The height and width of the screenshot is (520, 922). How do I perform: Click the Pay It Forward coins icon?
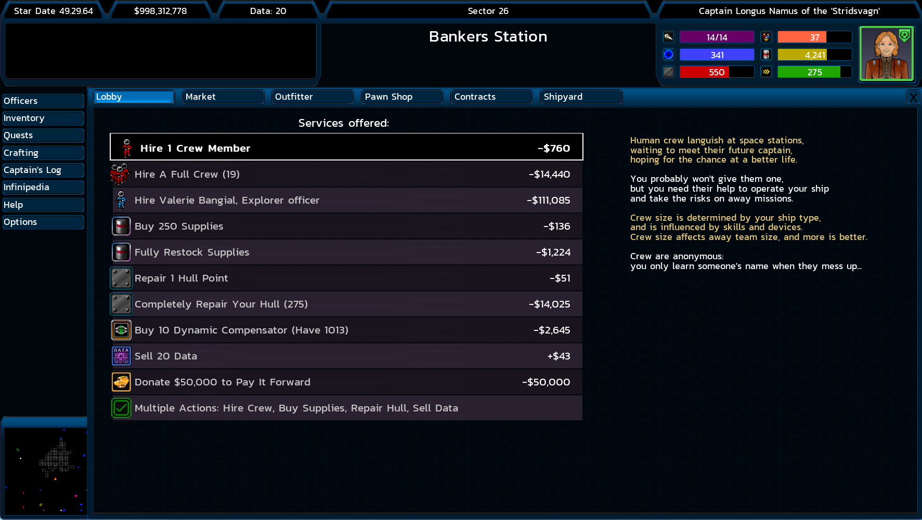(x=121, y=382)
